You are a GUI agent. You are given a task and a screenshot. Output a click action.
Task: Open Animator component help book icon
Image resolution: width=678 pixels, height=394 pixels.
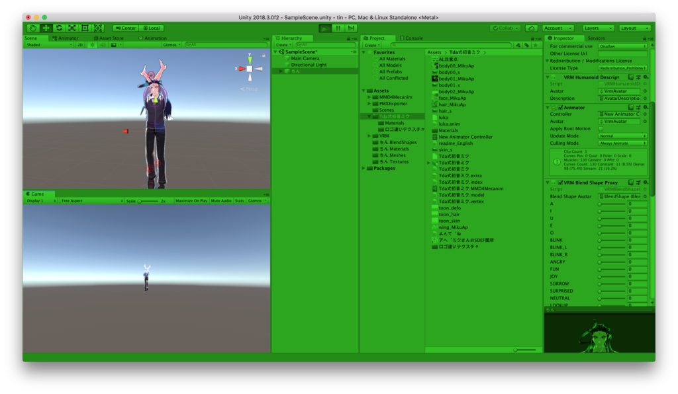tap(631, 108)
